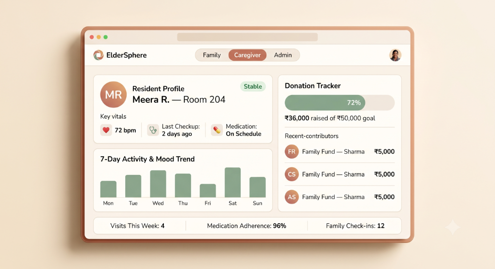Viewport: 495px width, 269px height.
Task: Click the medication pill icon
Action: pyautogui.click(x=217, y=130)
